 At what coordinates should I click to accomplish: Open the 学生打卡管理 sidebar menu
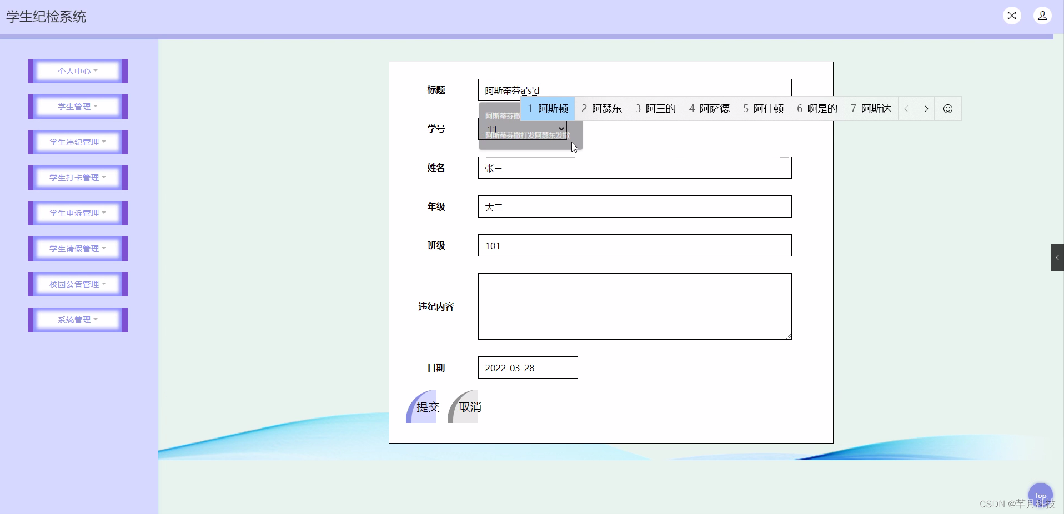77,178
